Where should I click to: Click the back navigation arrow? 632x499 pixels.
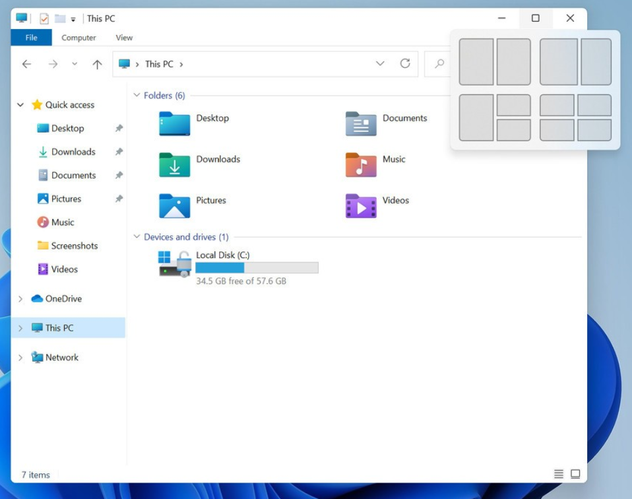point(26,63)
